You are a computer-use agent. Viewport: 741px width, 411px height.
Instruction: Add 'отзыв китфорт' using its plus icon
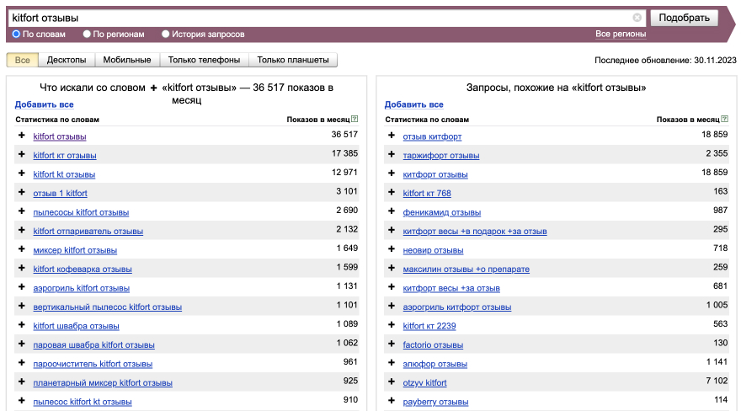click(x=392, y=136)
